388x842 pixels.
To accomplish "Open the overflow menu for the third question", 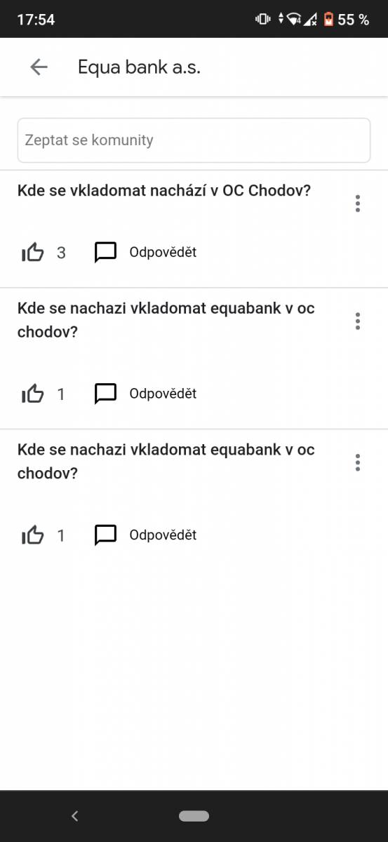I will 358,462.
